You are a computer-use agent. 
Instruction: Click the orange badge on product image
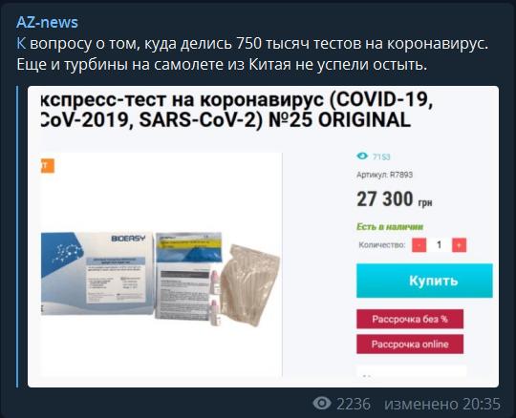point(48,166)
